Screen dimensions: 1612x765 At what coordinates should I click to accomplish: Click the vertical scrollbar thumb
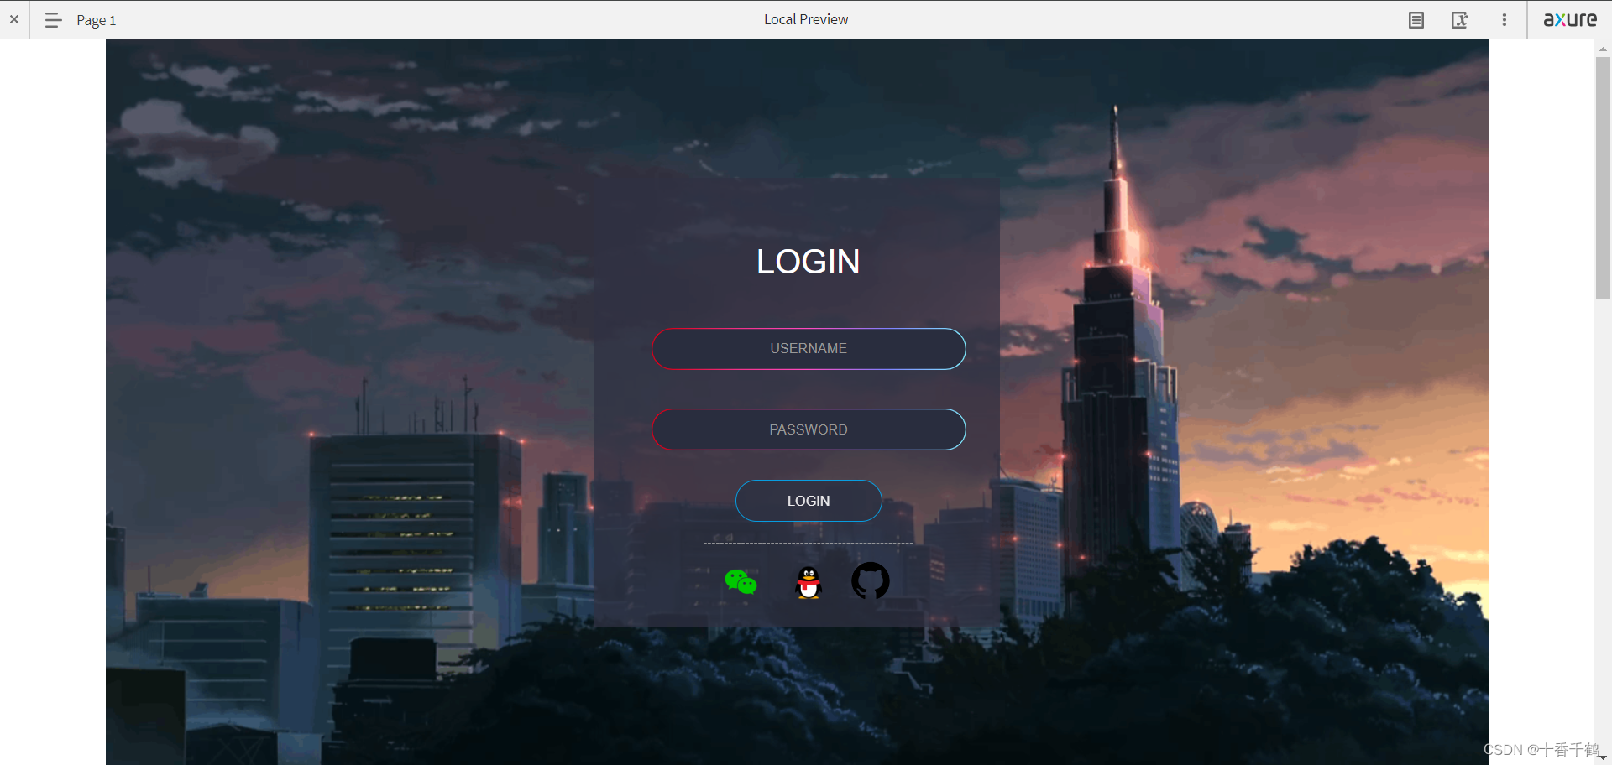[x=1603, y=177]
